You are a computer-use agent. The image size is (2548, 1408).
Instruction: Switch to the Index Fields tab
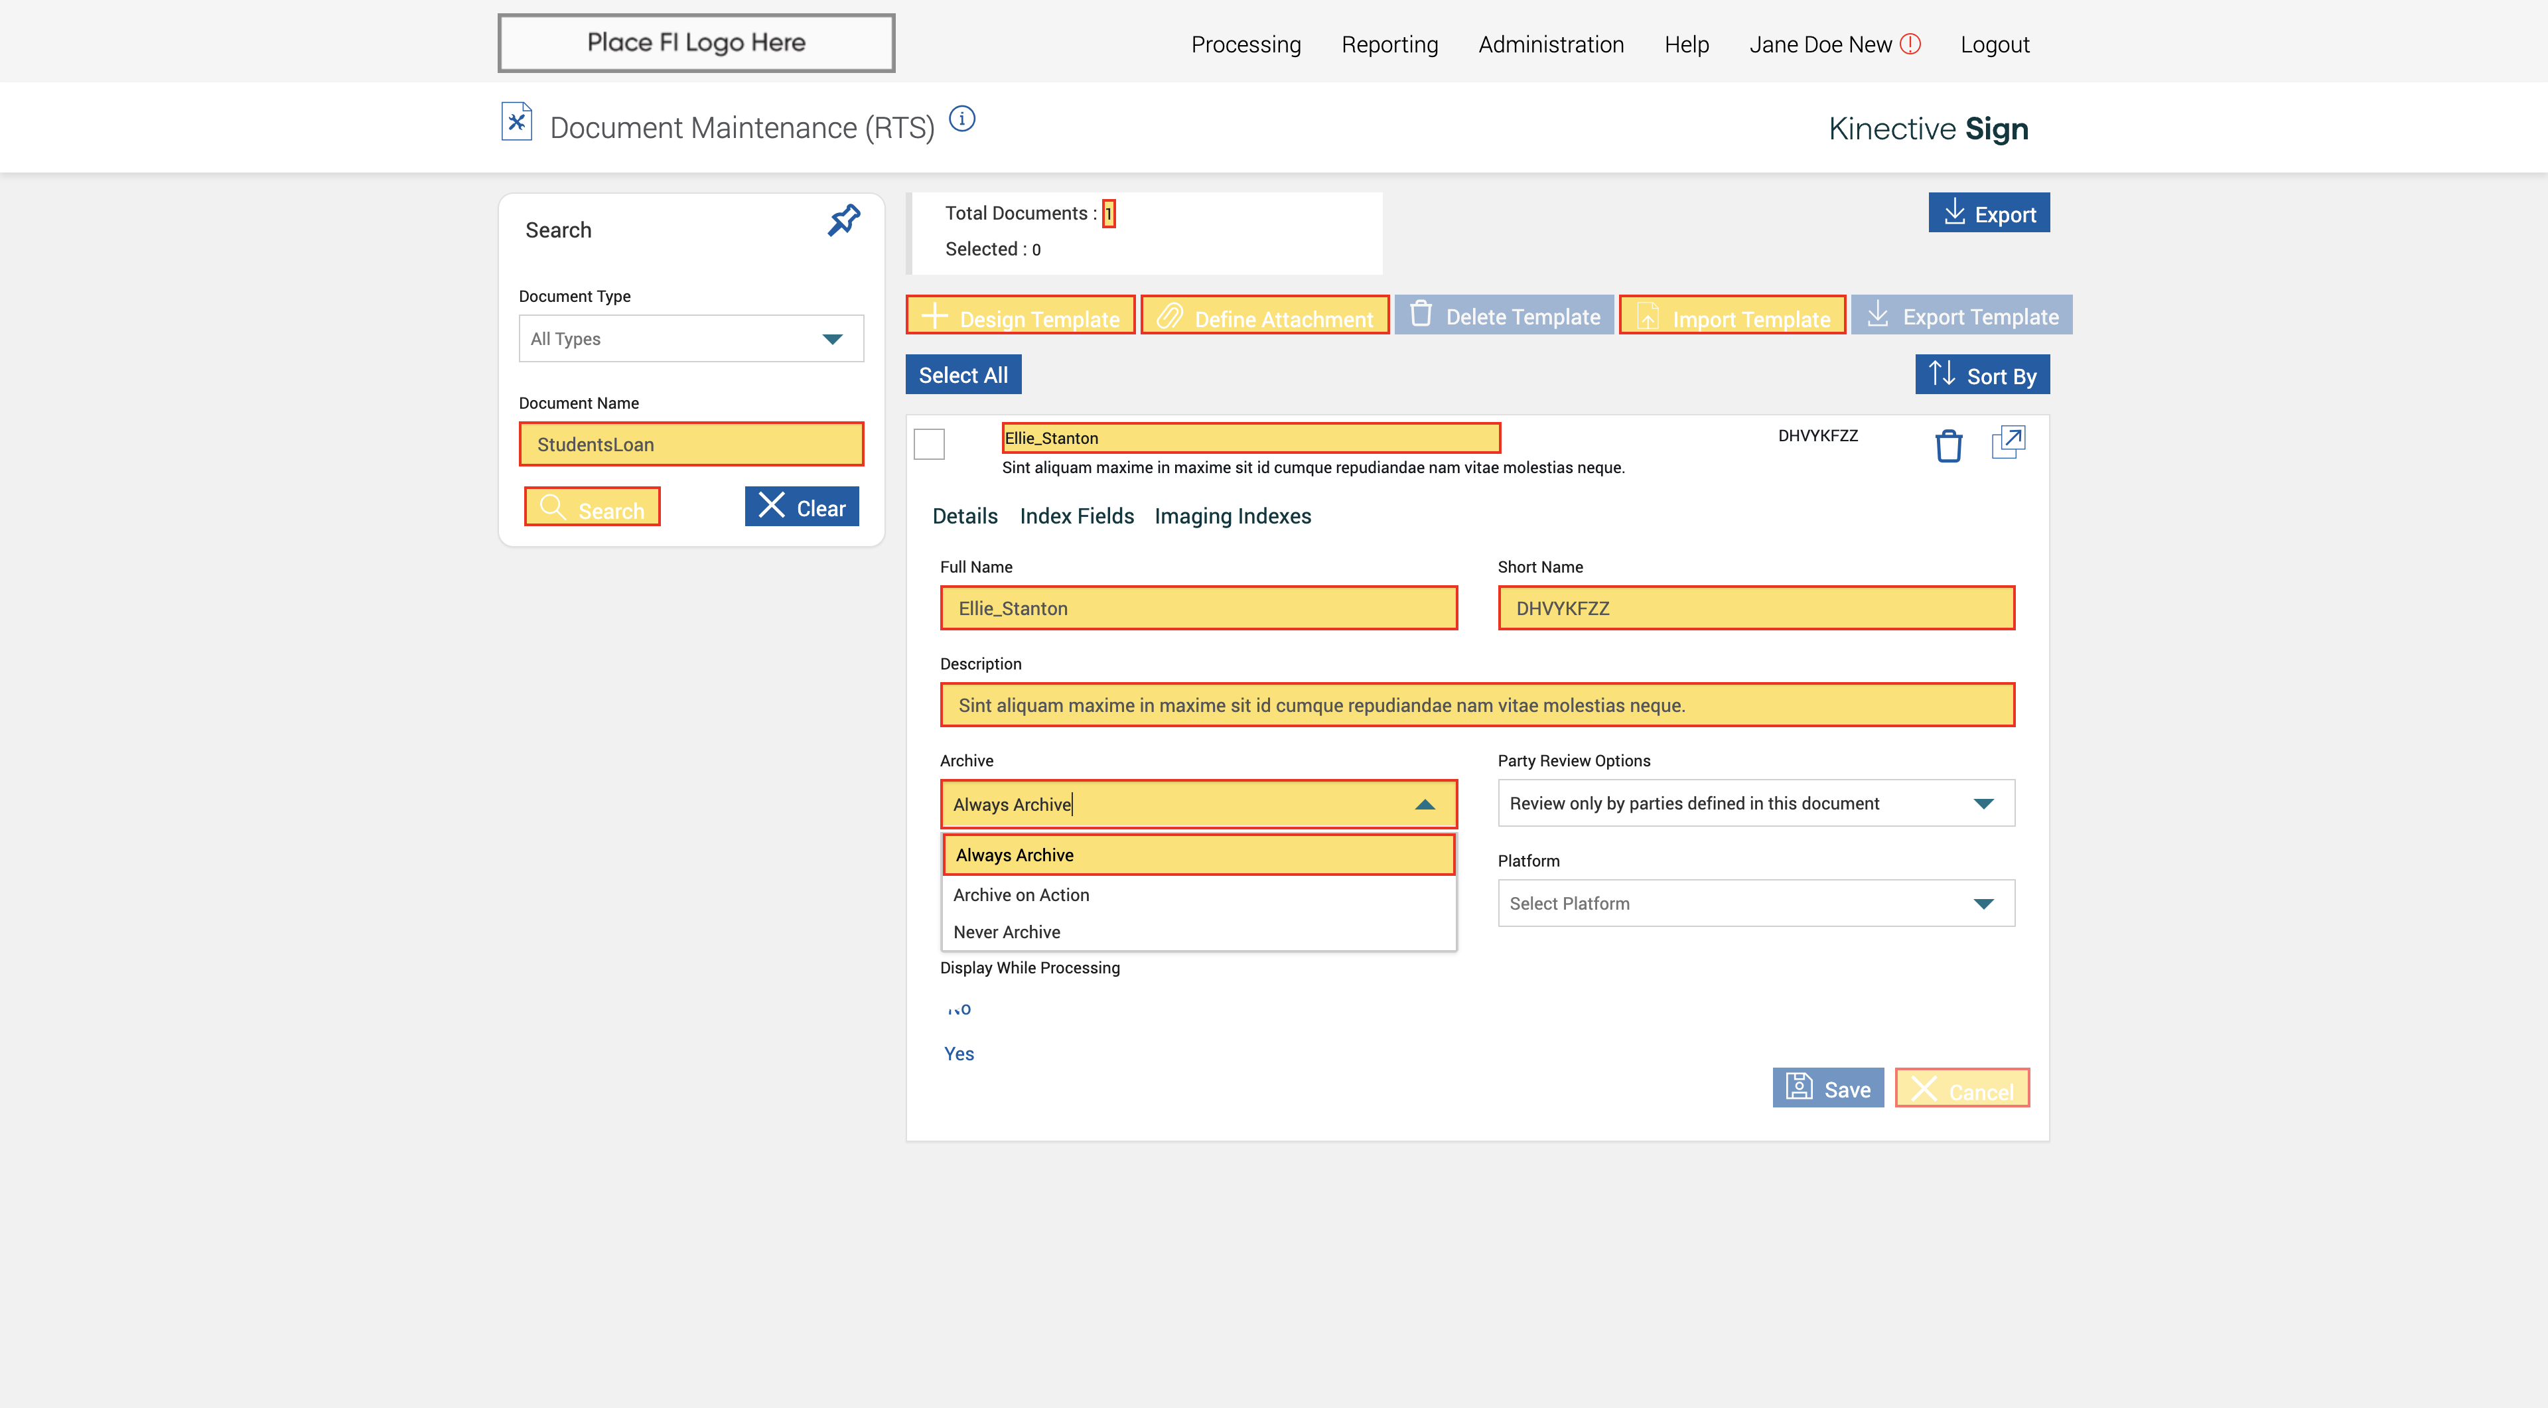[x=1076, y=516]
